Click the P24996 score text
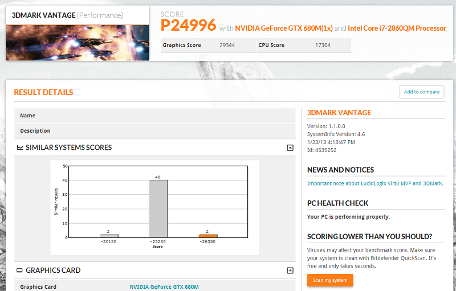This screenshot has width=456, height=291. pos(188,25)
